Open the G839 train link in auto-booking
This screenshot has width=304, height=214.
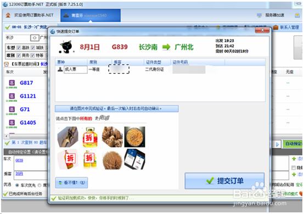pos(19,160)
